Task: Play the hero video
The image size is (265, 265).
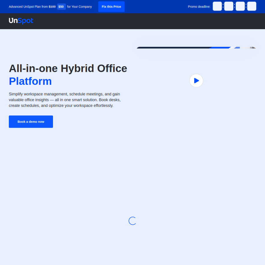Action: (x=196, y=81)
